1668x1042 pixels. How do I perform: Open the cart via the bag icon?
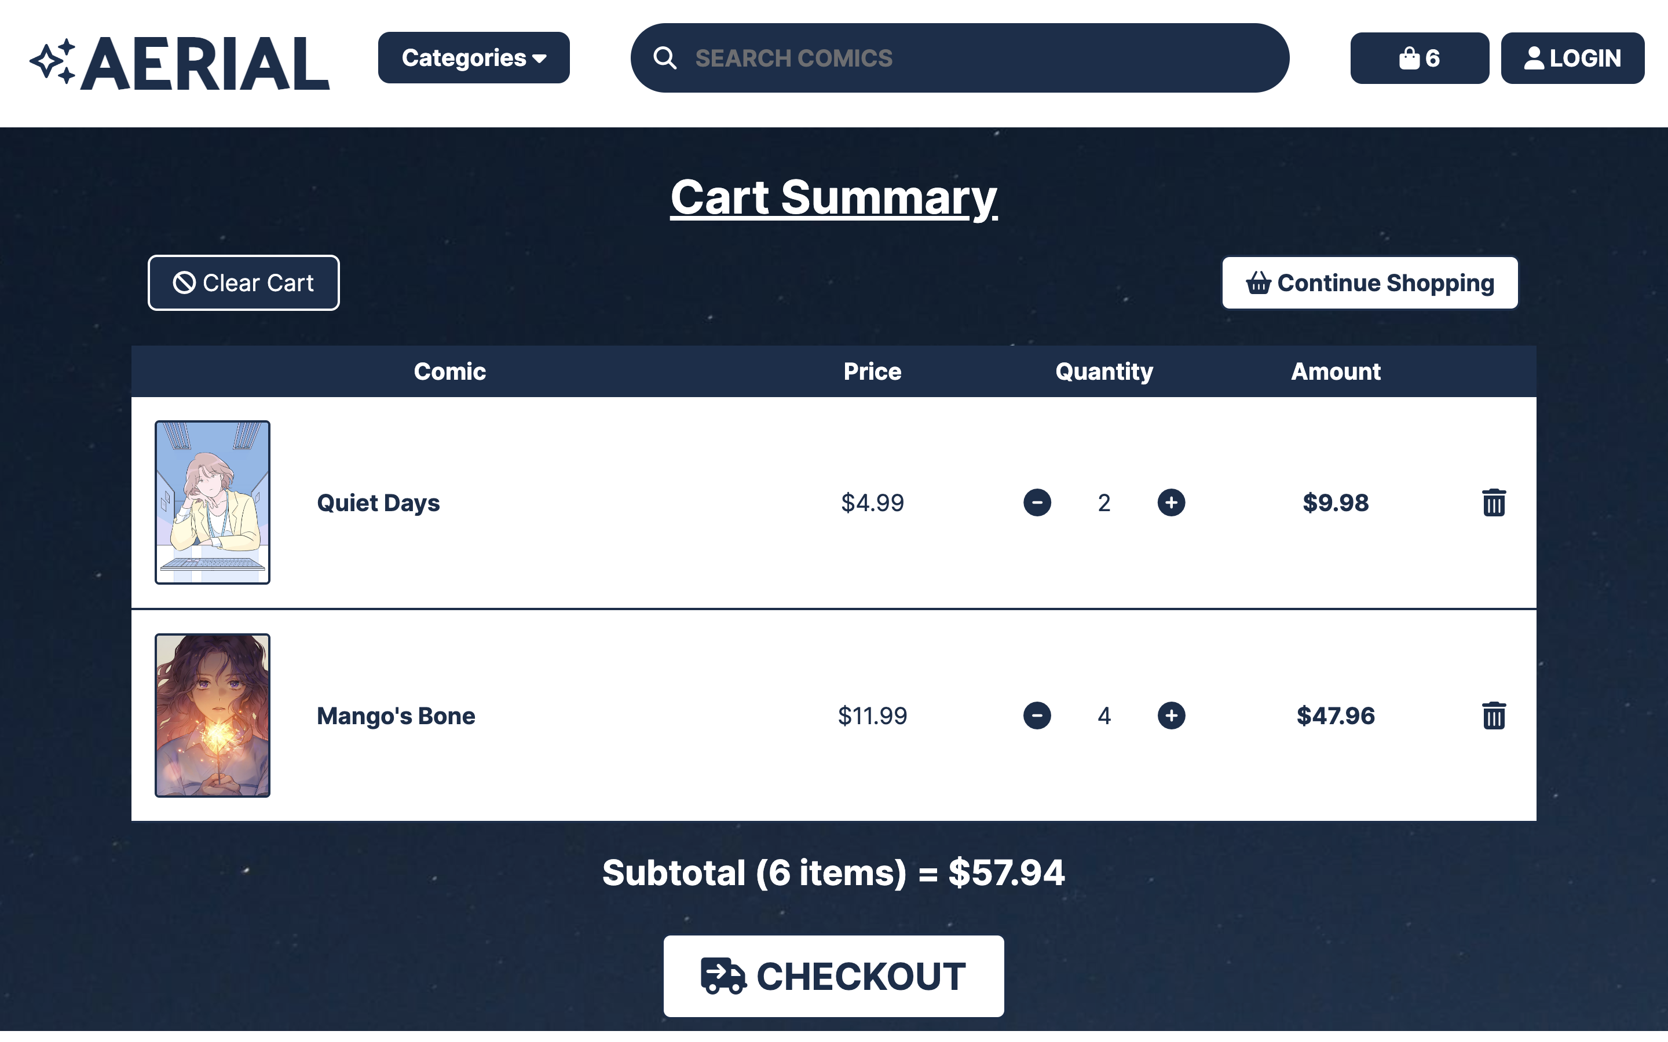[1411, 58]
